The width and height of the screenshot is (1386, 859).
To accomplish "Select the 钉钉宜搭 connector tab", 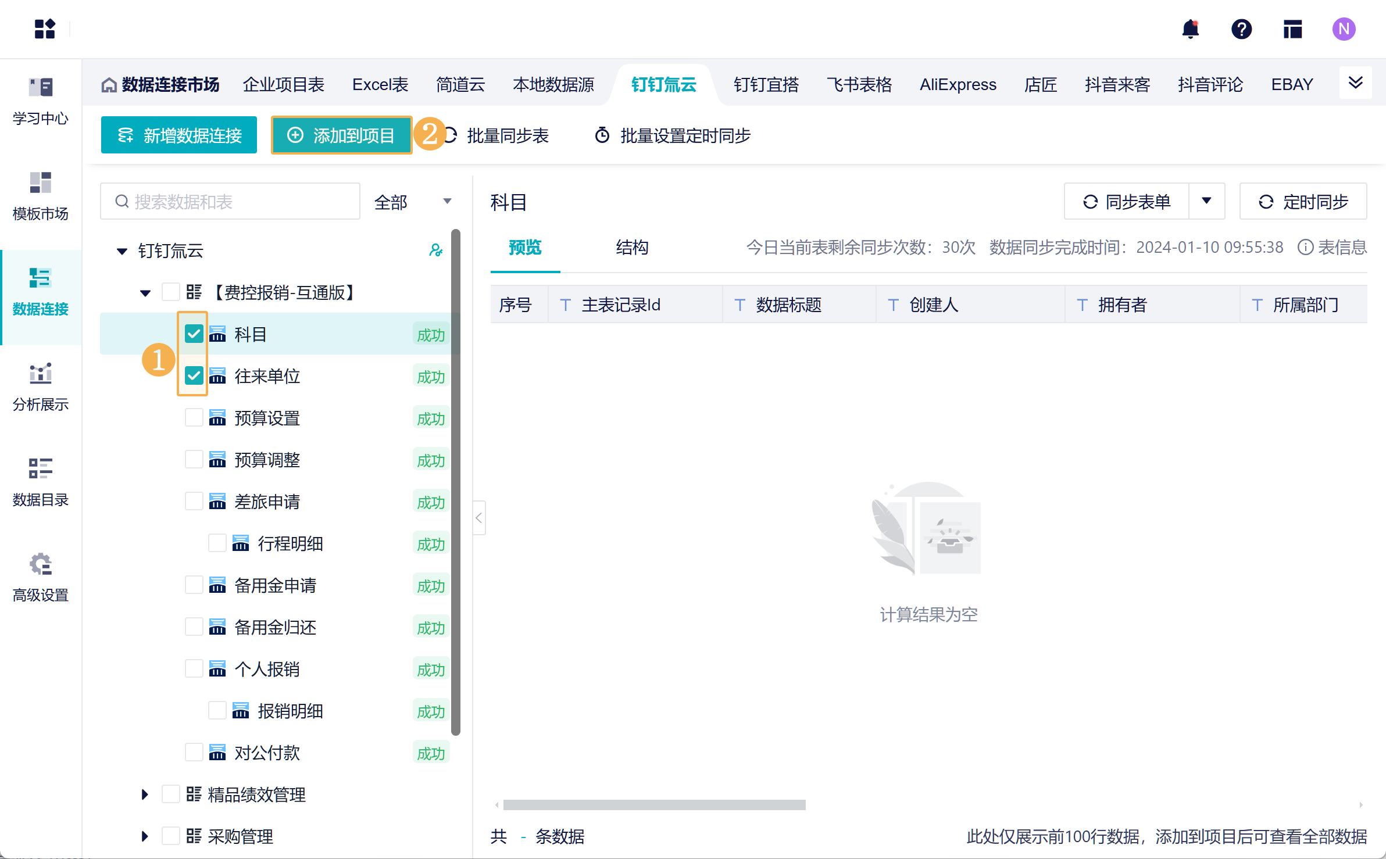I will (766, 85).
